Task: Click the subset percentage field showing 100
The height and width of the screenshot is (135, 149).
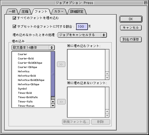Action: pyautogui.click(x=82, y=27)
